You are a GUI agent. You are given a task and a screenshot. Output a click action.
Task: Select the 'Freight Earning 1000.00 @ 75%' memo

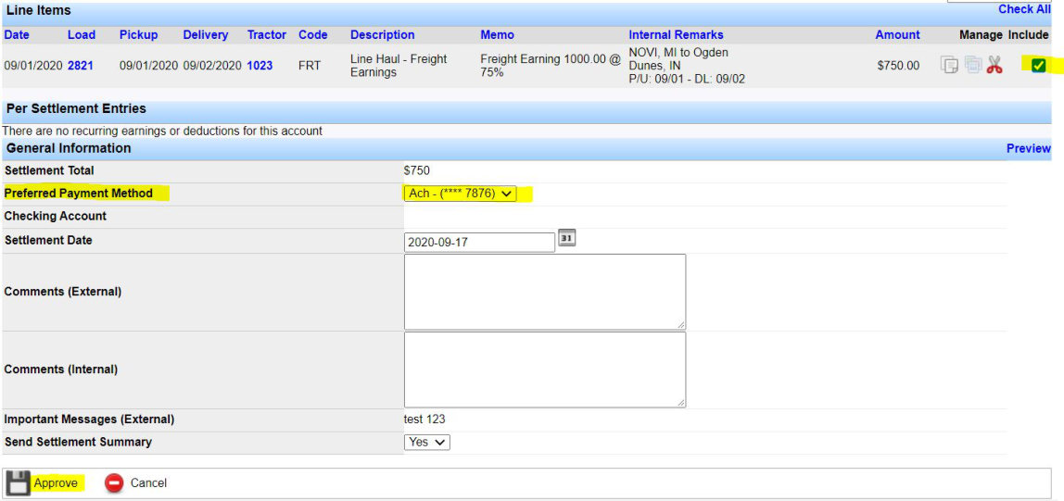point(551,66)
